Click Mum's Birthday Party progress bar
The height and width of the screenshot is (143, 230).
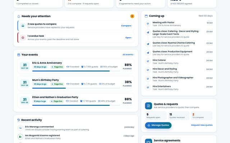coord(76,88)
